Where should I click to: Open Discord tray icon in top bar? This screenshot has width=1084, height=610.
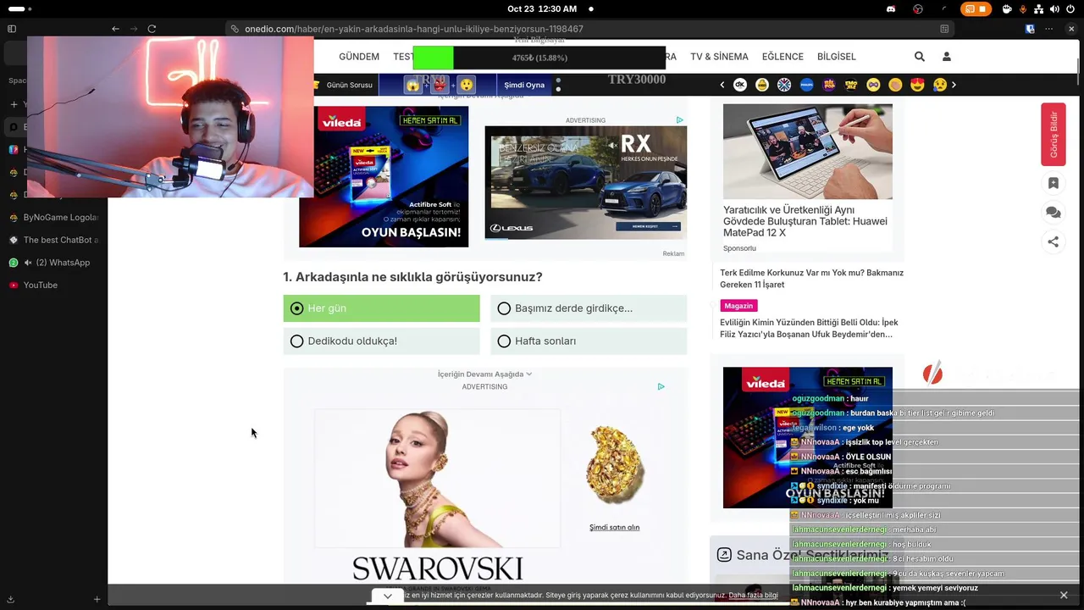click(x=891, y=8)
